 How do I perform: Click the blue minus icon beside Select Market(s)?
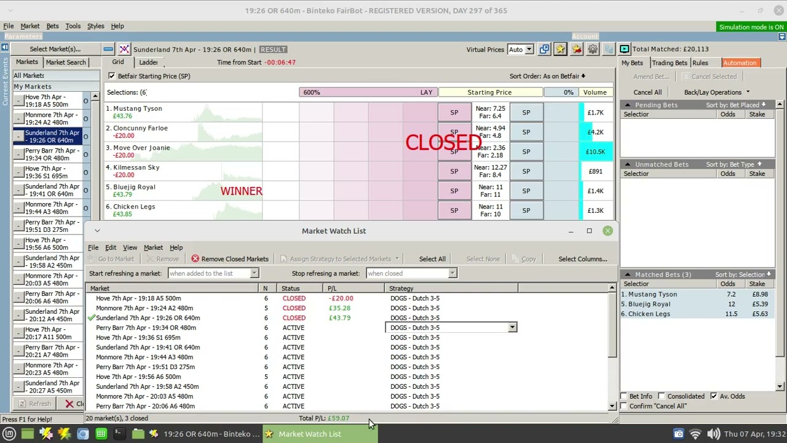(108, 49)
